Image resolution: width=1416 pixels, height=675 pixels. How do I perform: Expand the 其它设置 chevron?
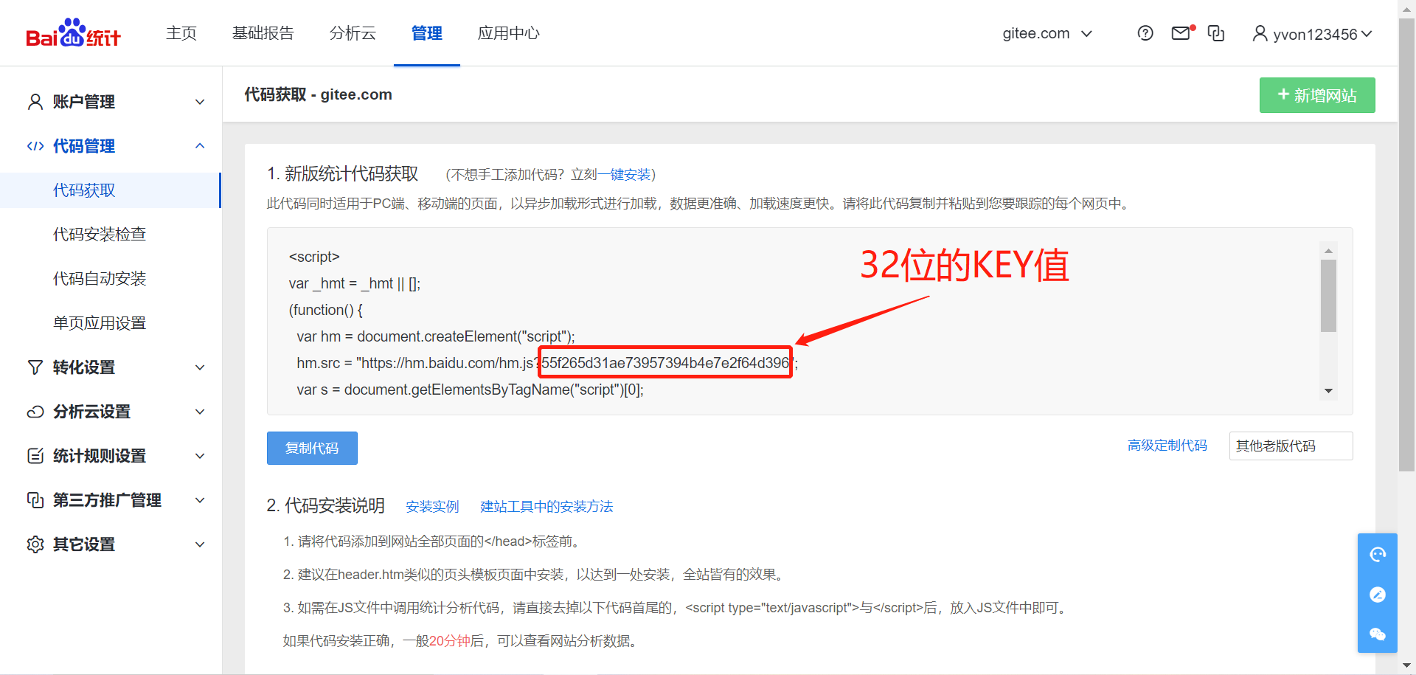(200, 544)
